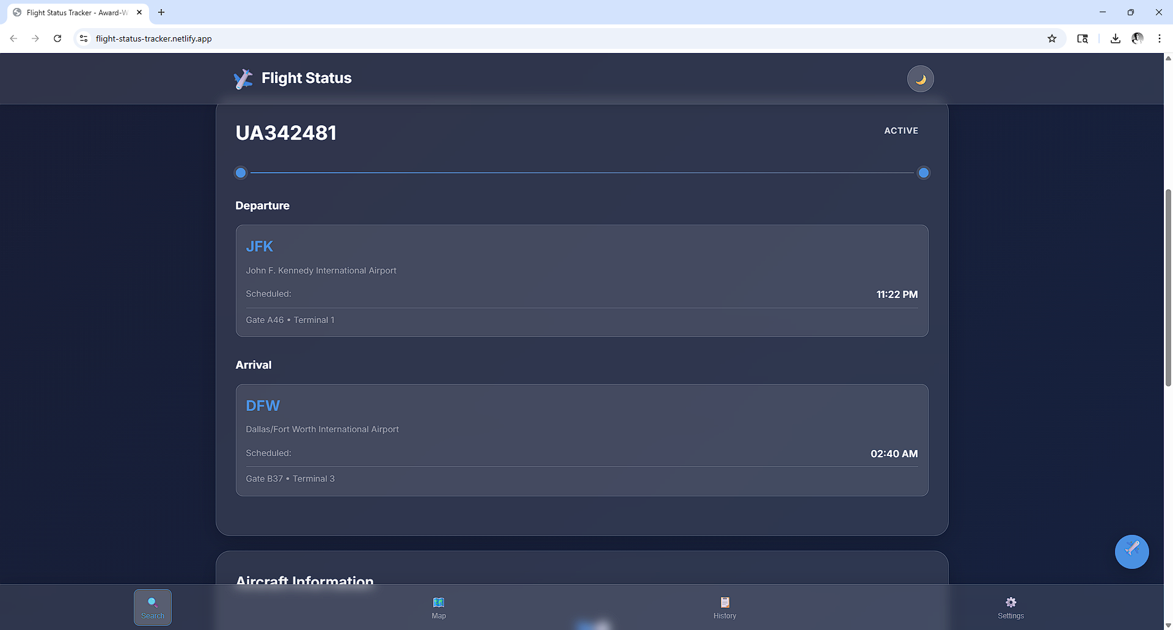
Task: Open the browser downloads icon
Action: (x=1115, y=38)
